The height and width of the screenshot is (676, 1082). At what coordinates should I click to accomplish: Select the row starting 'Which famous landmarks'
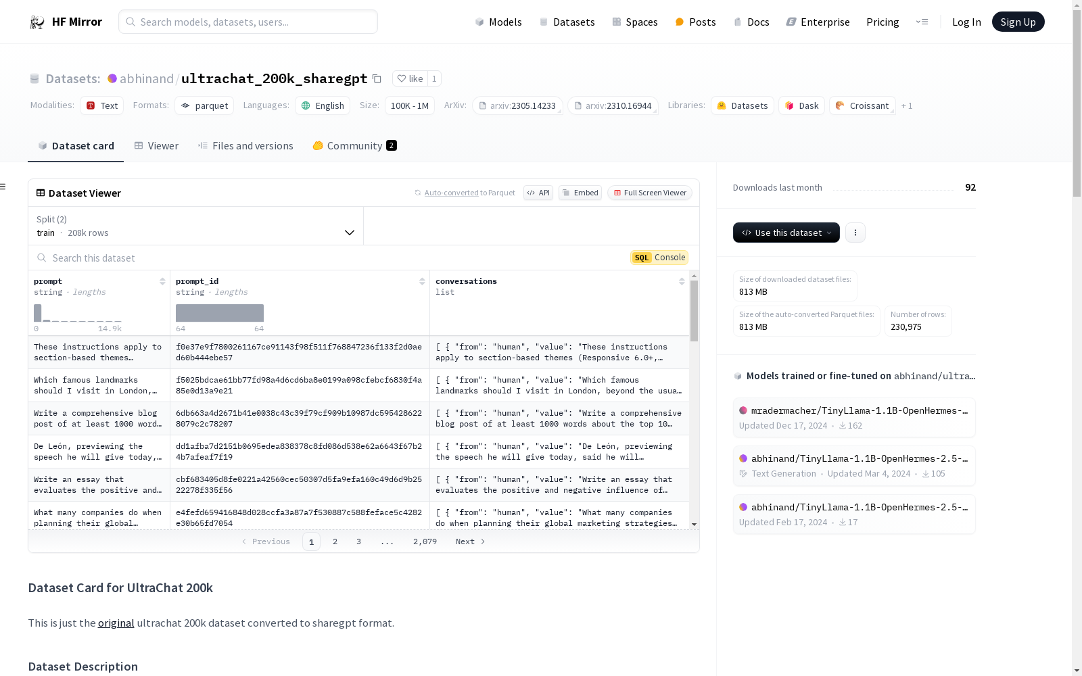[358, 385]
